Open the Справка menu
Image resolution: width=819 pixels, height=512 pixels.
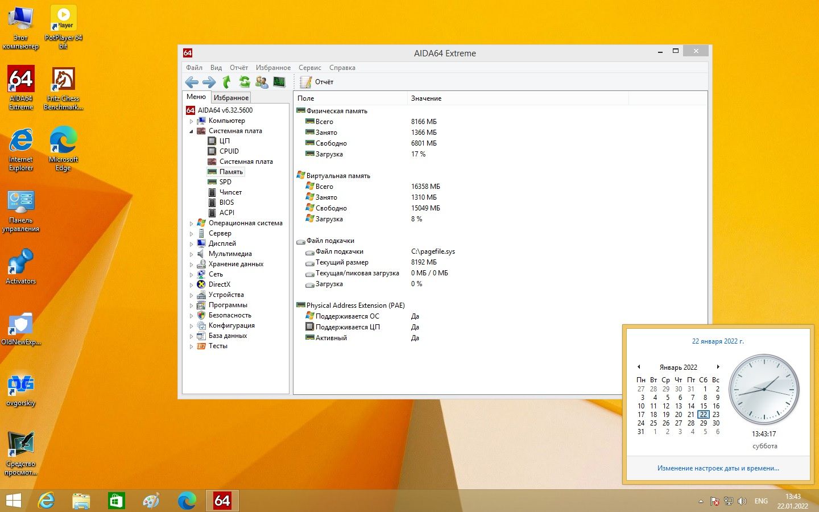[342, 67]
